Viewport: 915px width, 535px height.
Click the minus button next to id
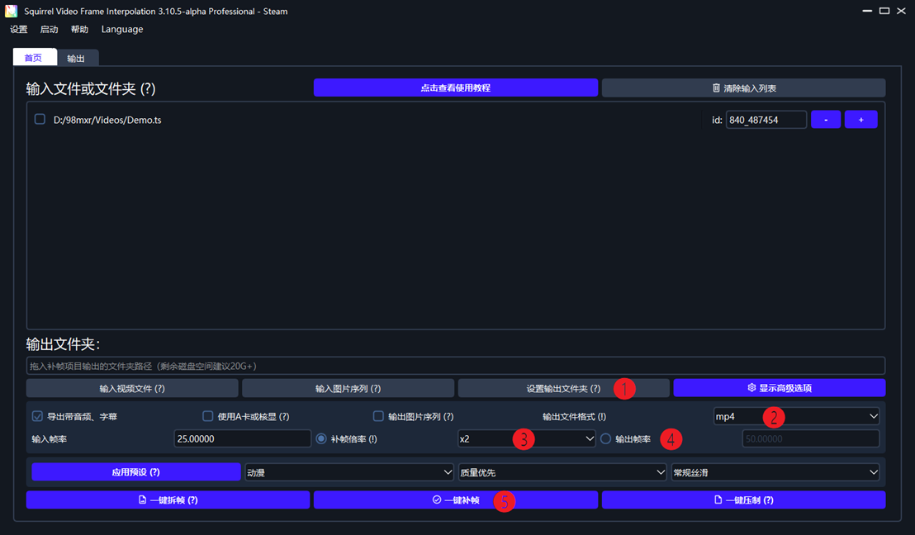point(826,120)
